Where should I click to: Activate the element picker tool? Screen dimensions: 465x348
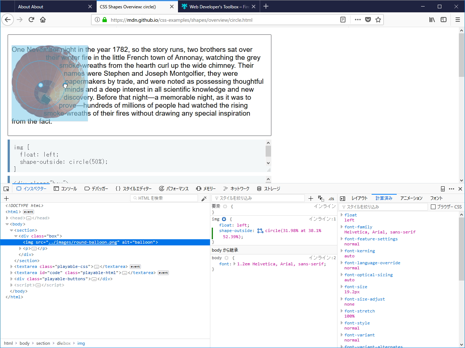click(x=6, y=188)
